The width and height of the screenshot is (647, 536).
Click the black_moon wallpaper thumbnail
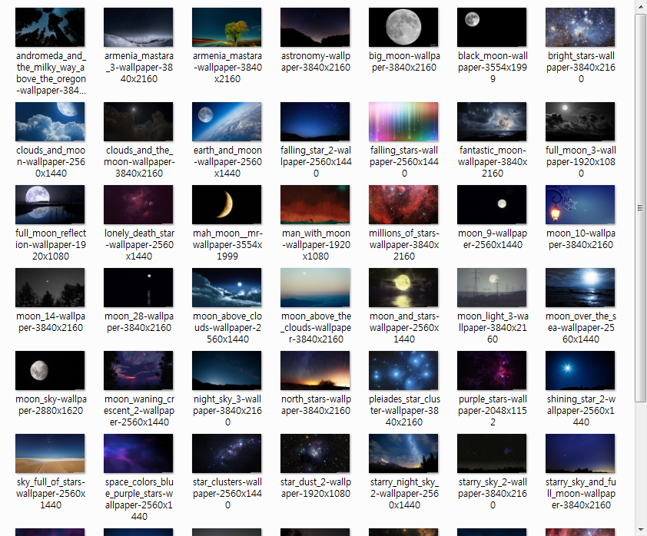coord(492,27)
